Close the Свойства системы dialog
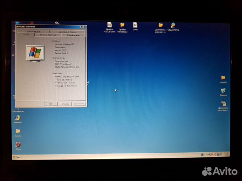Screen dimensions: 242x181 click(85, 27)
